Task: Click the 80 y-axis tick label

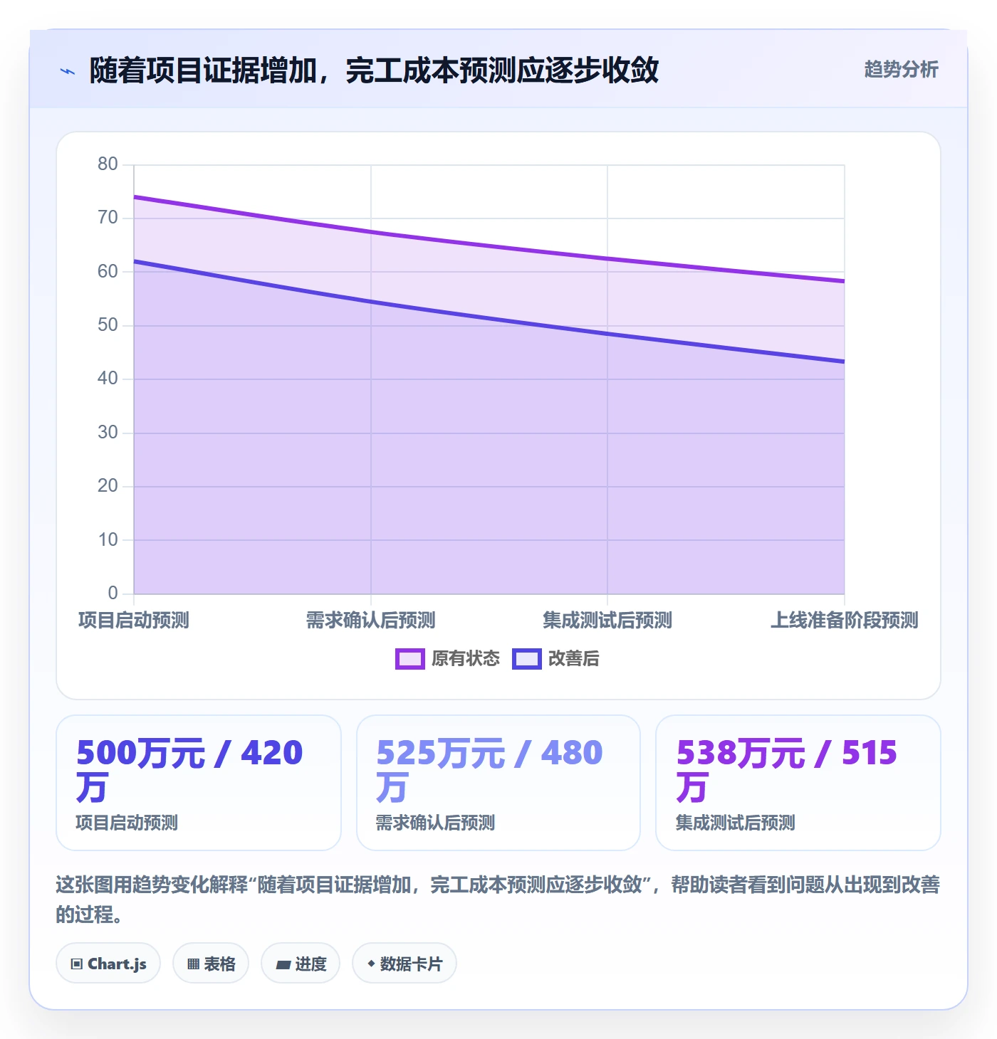Action: click(x=108, y=164)
